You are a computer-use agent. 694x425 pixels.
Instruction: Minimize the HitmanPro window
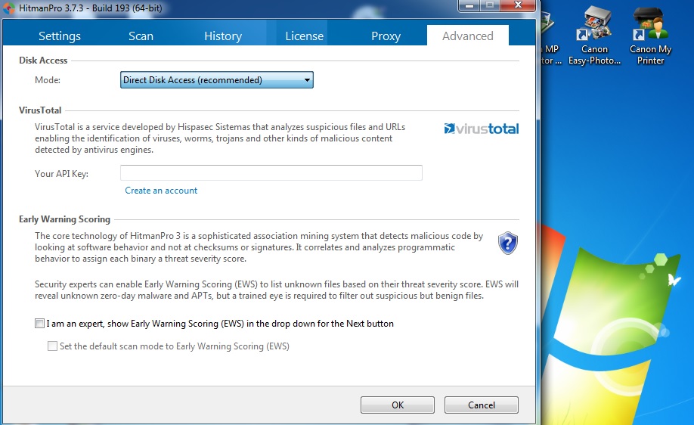(x=469, y=6)
